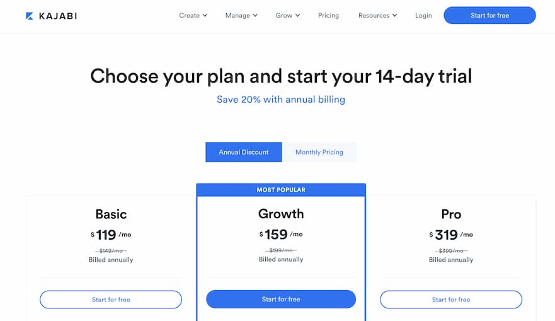Image resolution: width=555 pixels, height=321 pixels.
Task: Expand the Grow menu chevron
Action: (297, 16)
